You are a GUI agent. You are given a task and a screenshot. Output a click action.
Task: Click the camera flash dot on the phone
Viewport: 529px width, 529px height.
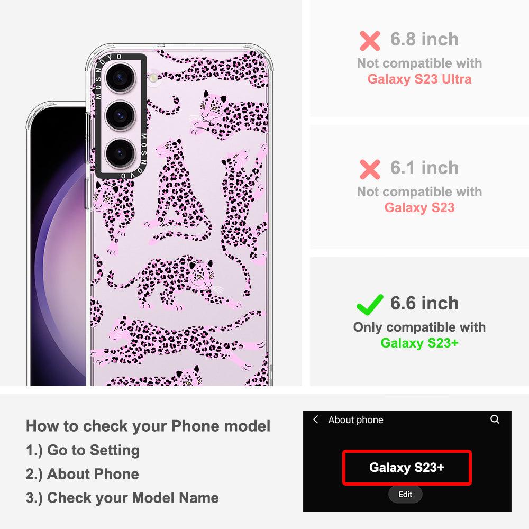pos(153,78)
